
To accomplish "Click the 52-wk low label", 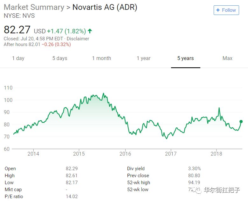I will tap(138, 190).
